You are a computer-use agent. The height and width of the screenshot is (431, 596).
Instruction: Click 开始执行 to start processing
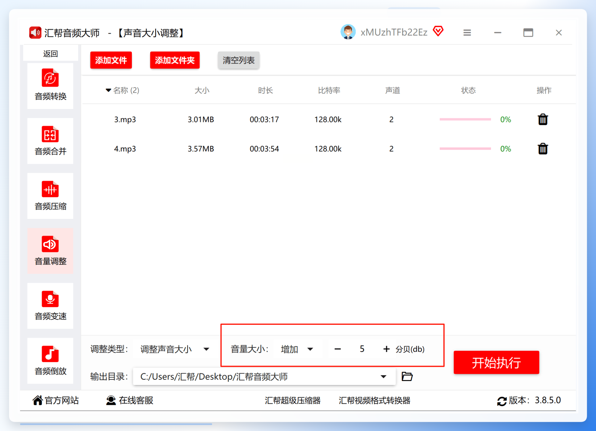(496, 362)
